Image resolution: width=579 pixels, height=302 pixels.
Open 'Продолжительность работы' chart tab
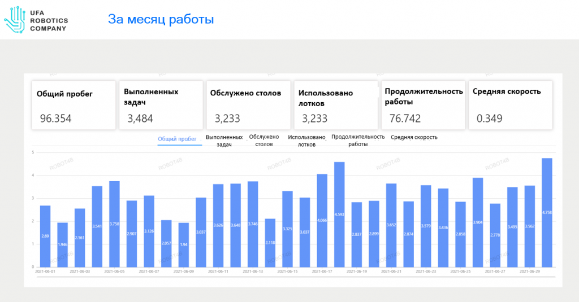(x=358, y=141)
